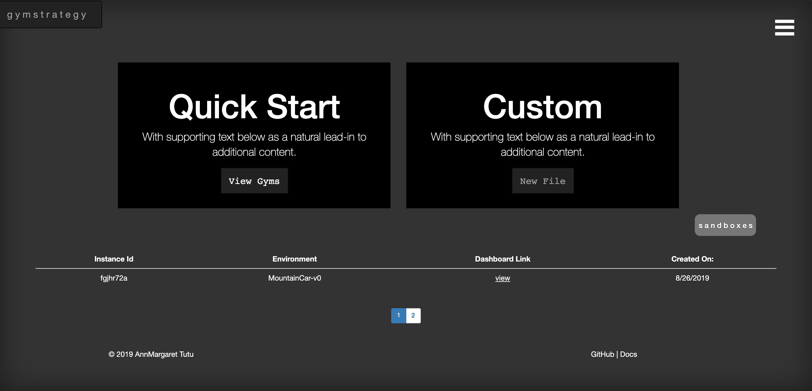The height and width of the screenshot is (391, 812).
Task: Click the Instance Id column header
Action: coord(114,259)
